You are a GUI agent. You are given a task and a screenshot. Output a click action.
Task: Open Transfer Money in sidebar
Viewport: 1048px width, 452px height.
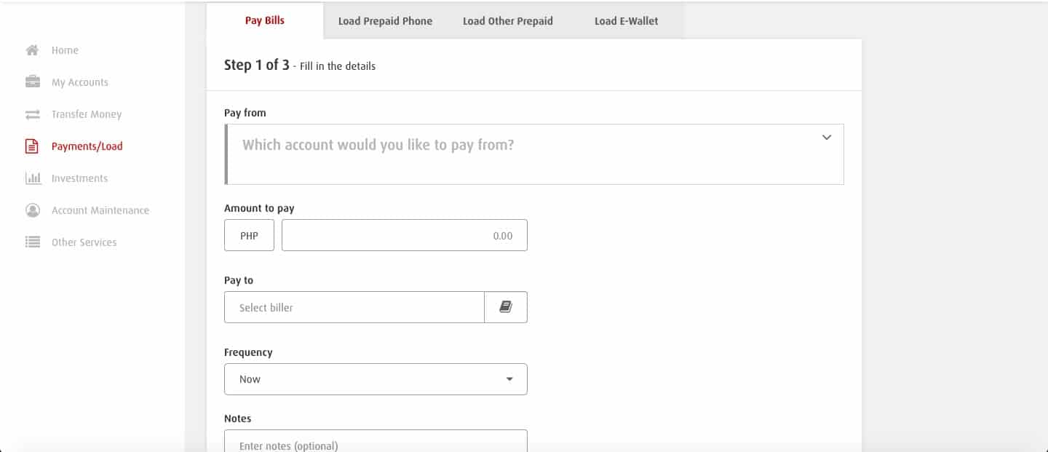coord(87,114)
